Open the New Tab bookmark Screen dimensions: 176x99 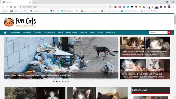click(x=55, y=11)
